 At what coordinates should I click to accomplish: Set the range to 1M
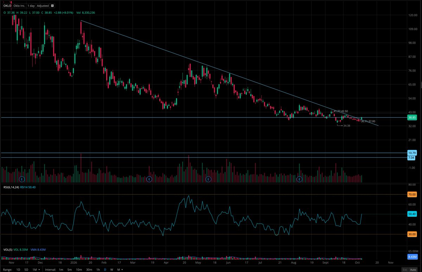[34, 270]
